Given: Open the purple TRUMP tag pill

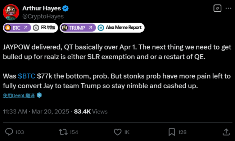Looking at the screenshot, I should (78, 28).
